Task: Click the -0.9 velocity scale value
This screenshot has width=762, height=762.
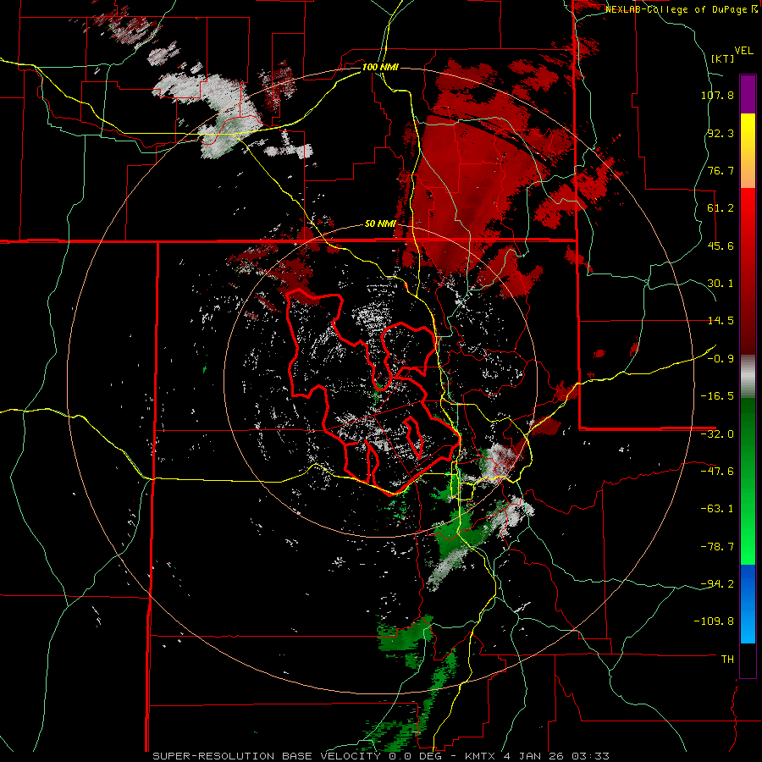Action: coord(721,359)
